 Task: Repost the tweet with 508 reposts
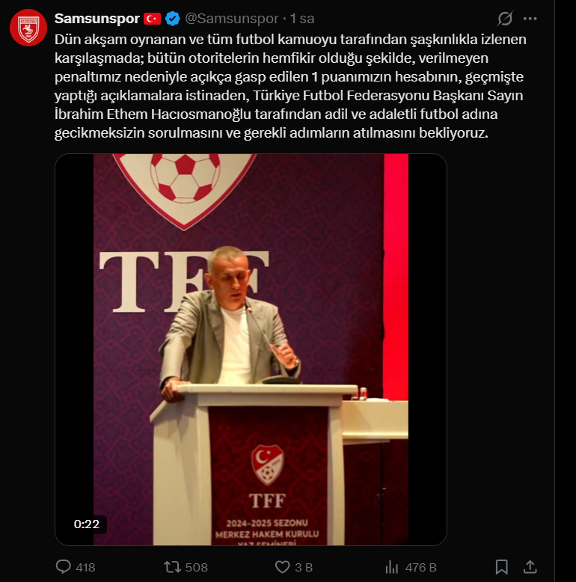coord(173,567)
